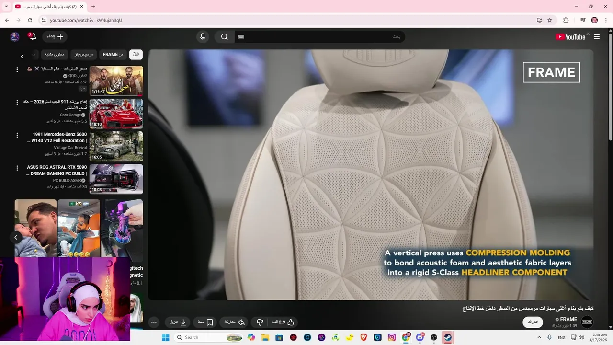Open the volume speaker tray icon

point(581,337)
